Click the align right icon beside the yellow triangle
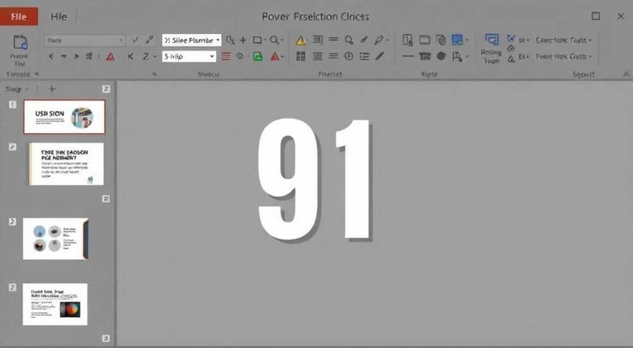The width and height of the screenshot is (633, 348). point(318,40)
